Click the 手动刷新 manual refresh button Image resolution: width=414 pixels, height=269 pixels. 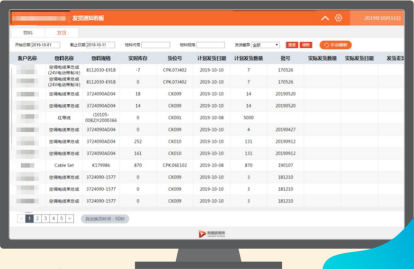[x=336, y=45]
